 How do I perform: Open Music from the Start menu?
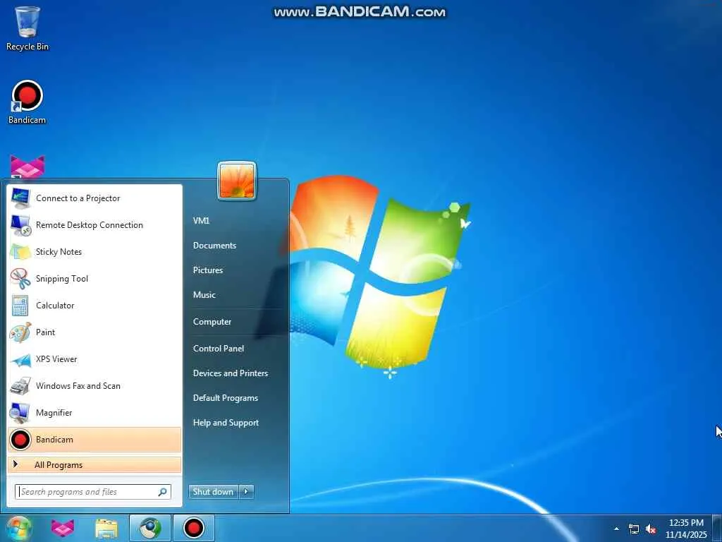(204, 295)
